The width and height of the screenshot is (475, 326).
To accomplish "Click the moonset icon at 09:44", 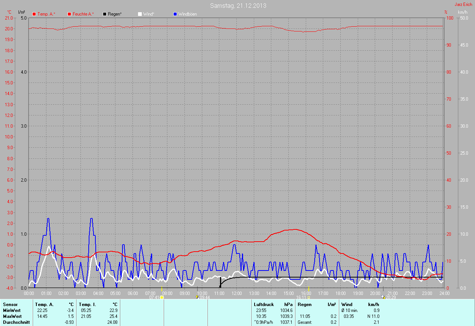I will click(197, 297).
